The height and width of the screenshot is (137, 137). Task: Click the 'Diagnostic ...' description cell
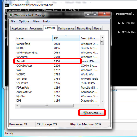[89, 101]
